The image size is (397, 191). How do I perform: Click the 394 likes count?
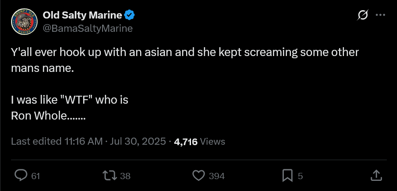click(x=217, y=176)
